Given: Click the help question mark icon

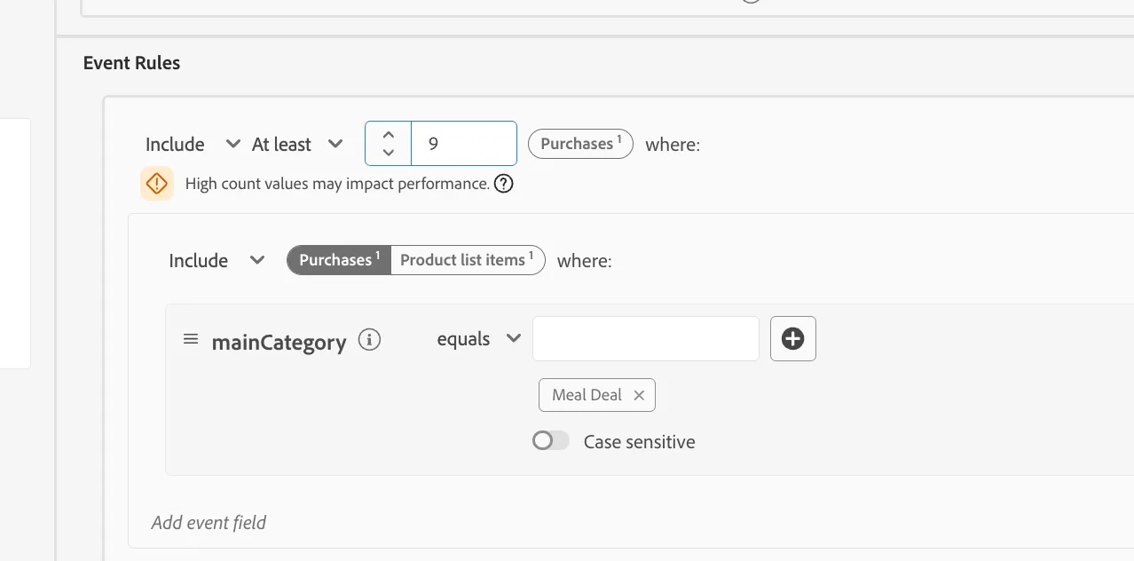Looking at the screenshot, I should click(x=504, y=184).
